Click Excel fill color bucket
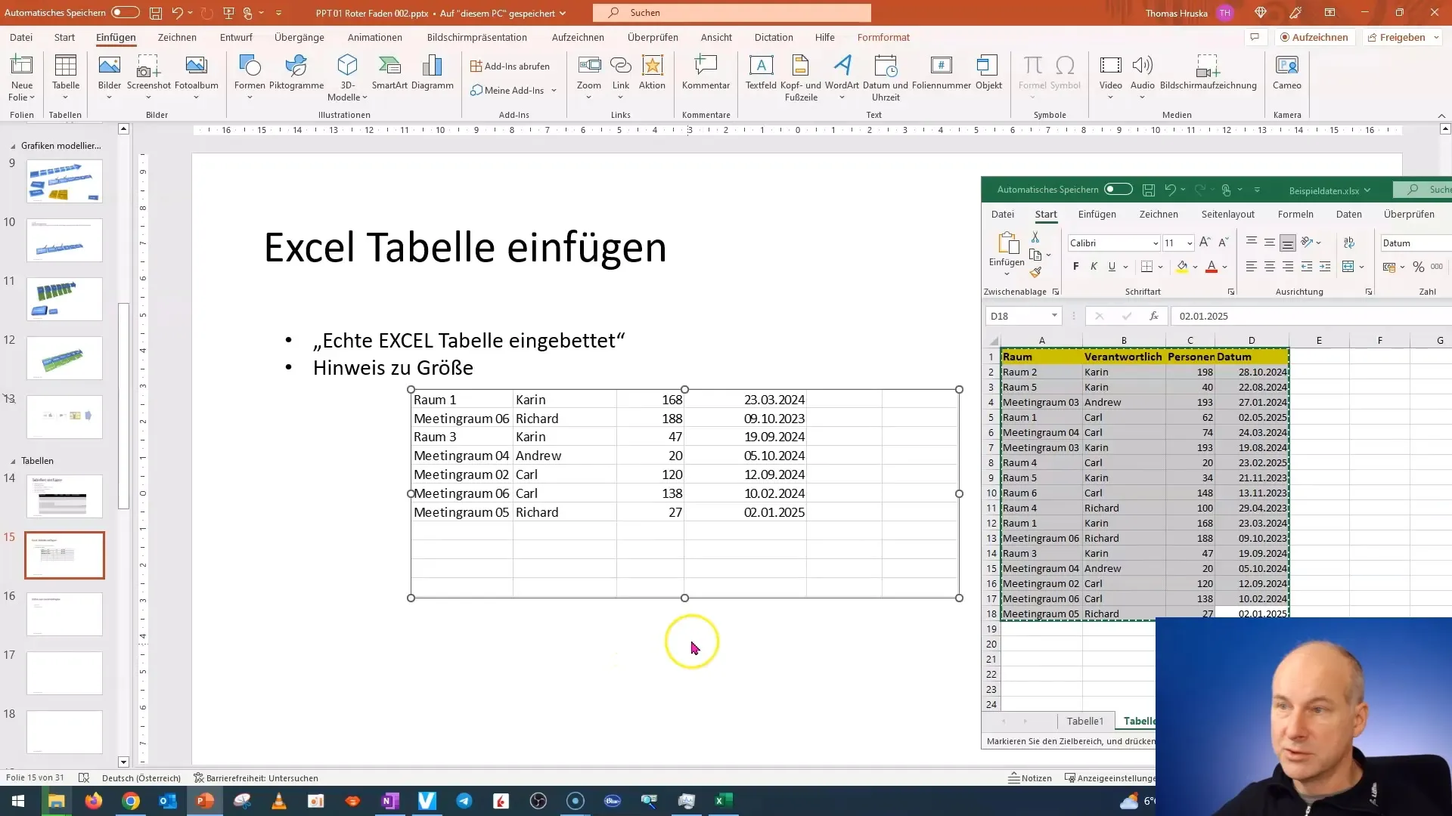 (1181, 267)
